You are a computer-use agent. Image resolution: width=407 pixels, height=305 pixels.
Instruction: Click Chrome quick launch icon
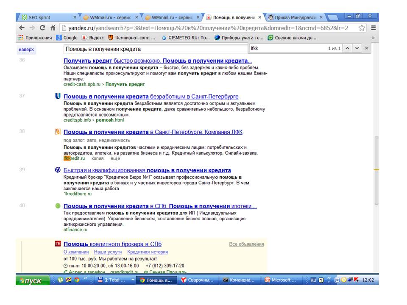click(x=77, y=280)
